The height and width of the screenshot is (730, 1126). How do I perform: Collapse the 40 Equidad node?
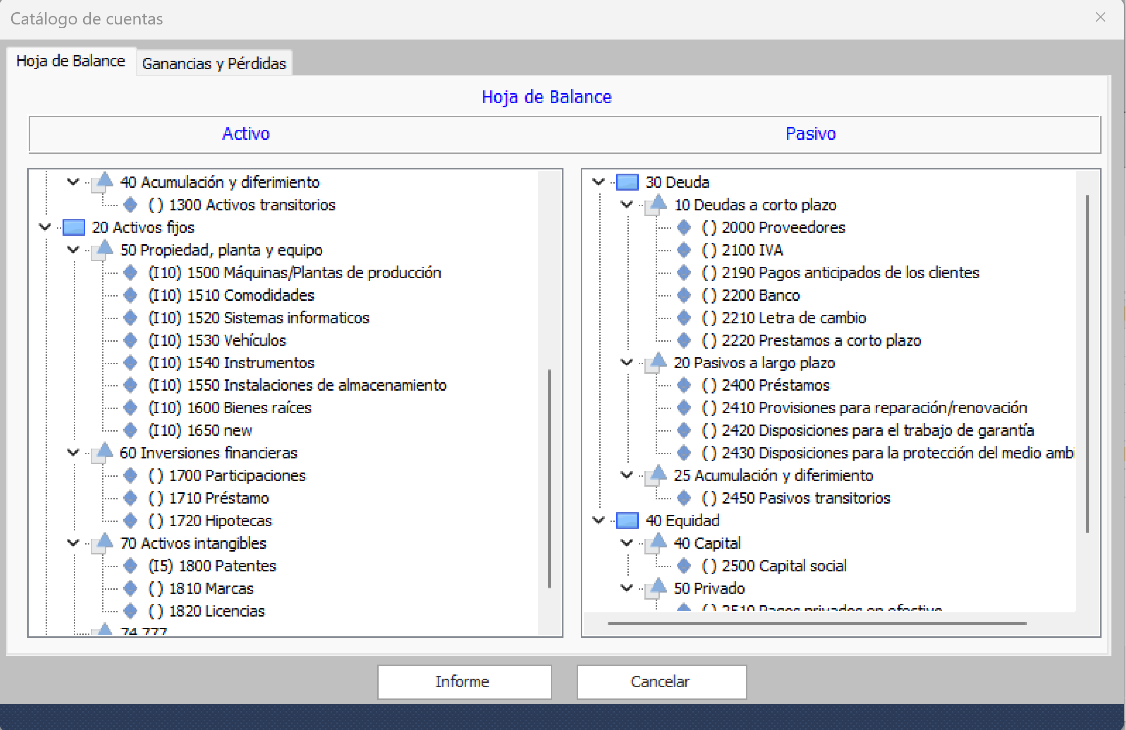[598, 521]
